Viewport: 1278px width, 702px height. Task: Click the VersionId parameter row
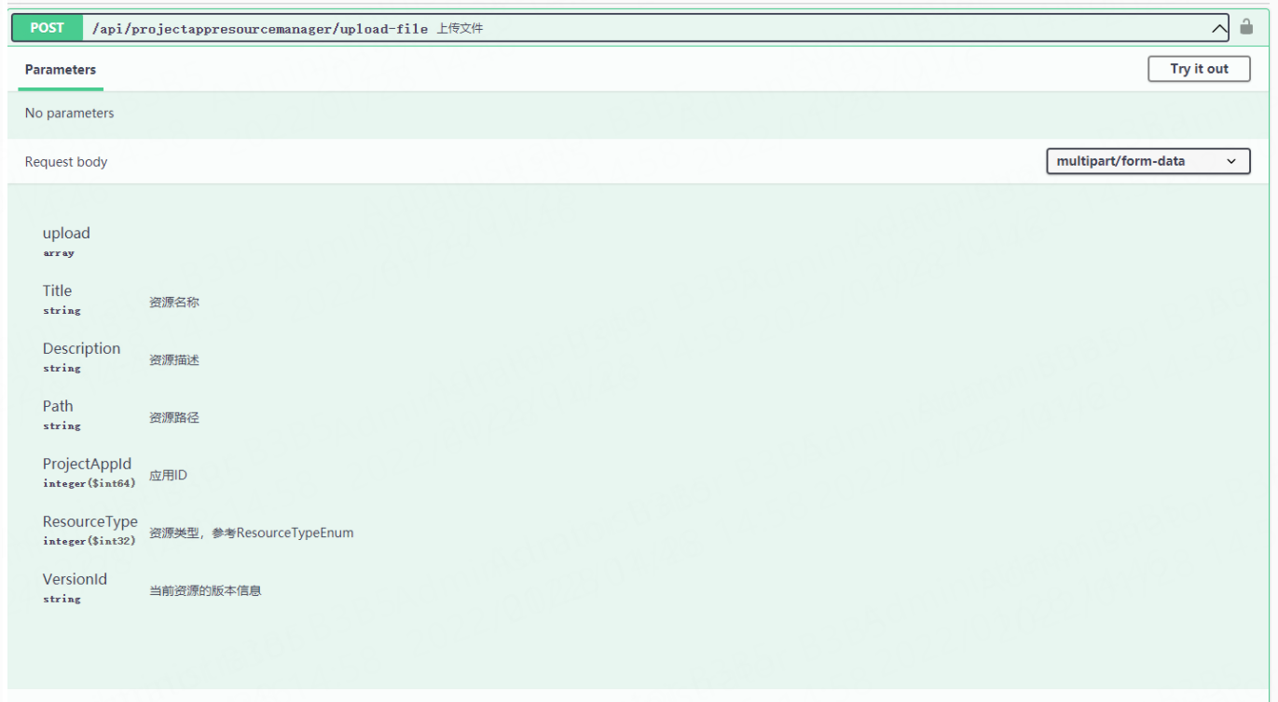pyautogui.click(x=75, y=579)
